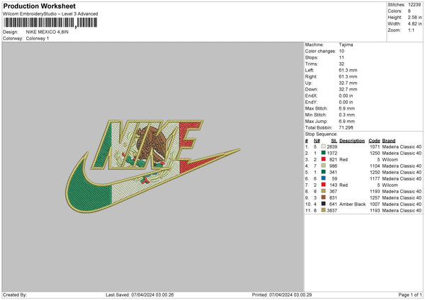Click the Total Bobbin value '71.29ft'
The width and height of the screenshot is (425, 300).
point(346,127)
